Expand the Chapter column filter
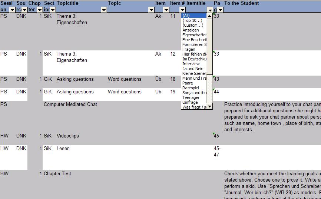 pos(40,10)
